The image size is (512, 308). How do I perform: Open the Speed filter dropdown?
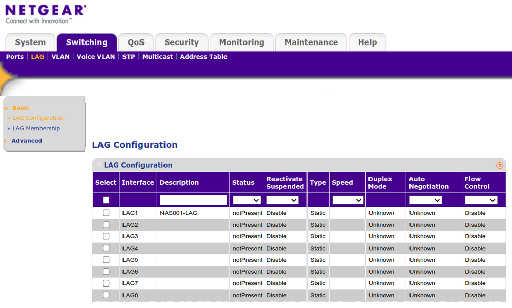tap(347, 200)
